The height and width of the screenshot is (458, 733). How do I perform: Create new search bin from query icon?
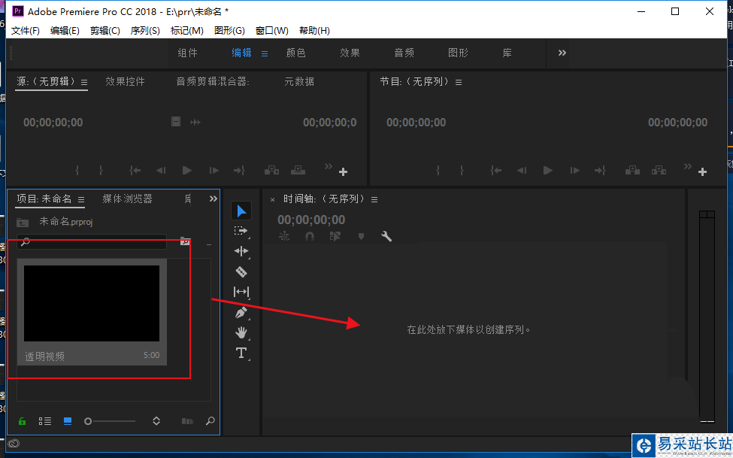tap(185, 241)
